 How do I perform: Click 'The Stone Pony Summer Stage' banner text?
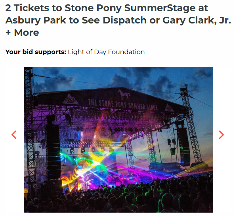point(123,105)
